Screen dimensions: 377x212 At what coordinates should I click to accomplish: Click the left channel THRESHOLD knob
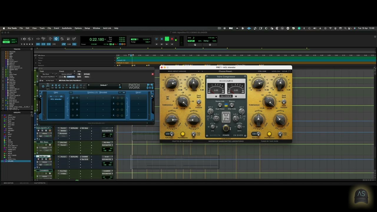point(183,102)
